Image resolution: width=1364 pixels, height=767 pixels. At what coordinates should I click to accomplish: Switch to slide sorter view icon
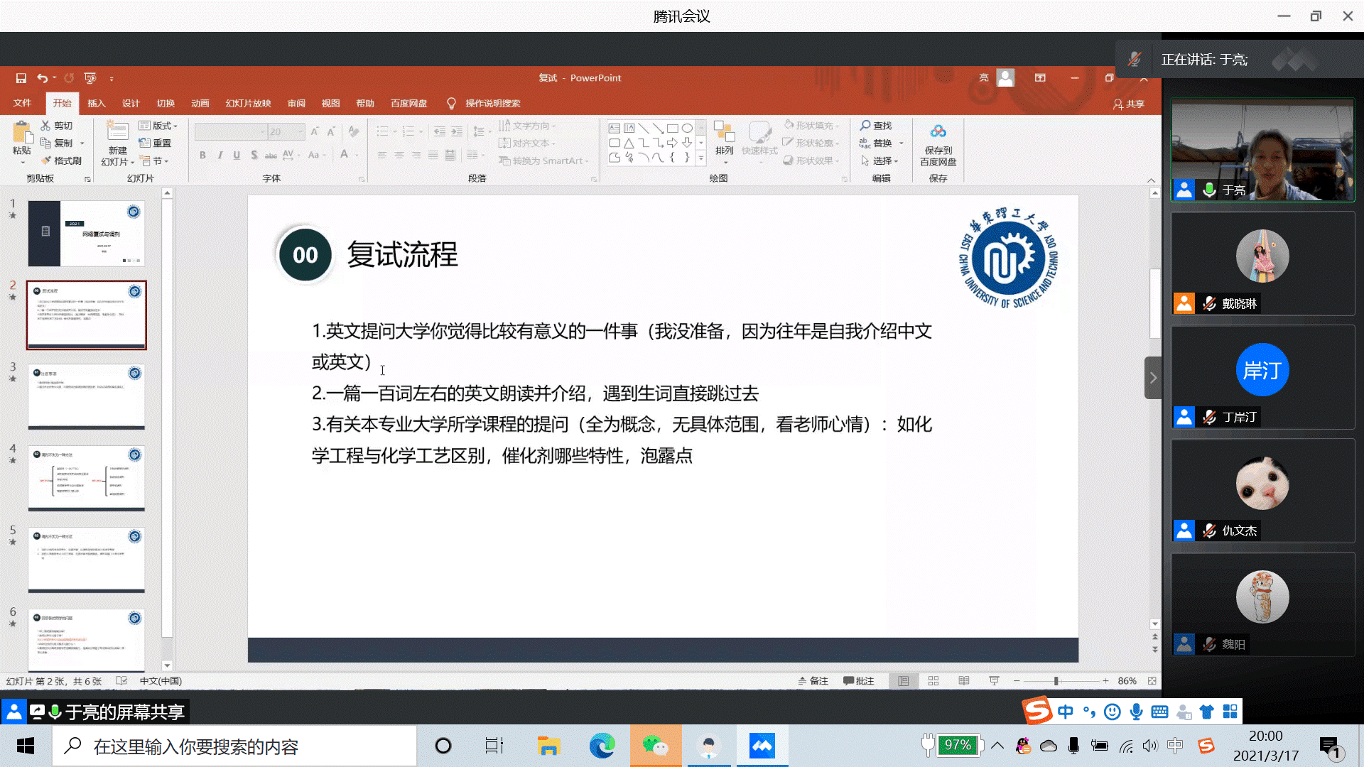[933, 681]
